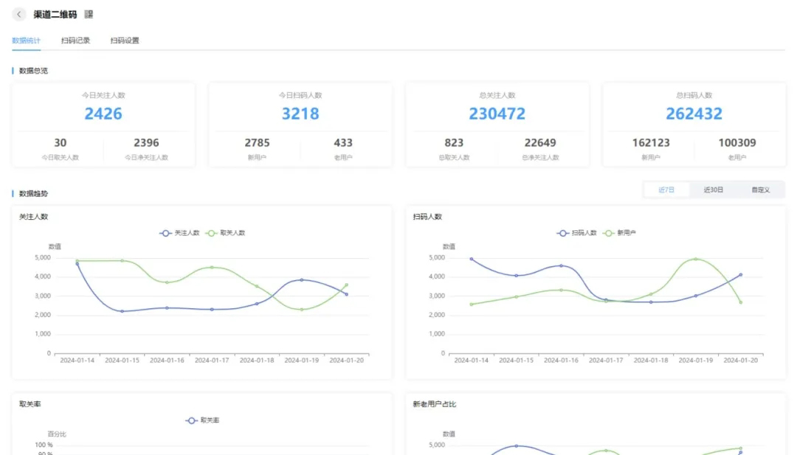Click the 取关率 chart title
This screenshot has width=797, height=455.
30,404
